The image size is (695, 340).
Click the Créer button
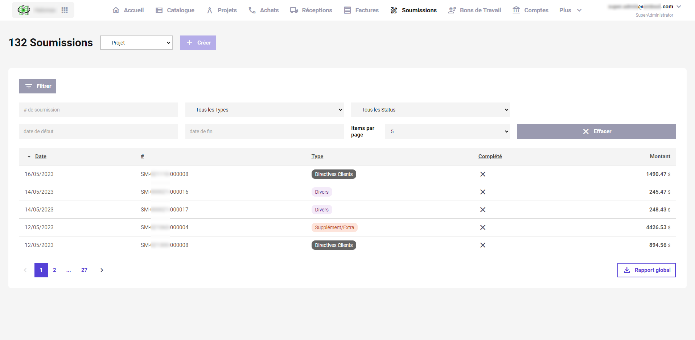click(198, 43)
